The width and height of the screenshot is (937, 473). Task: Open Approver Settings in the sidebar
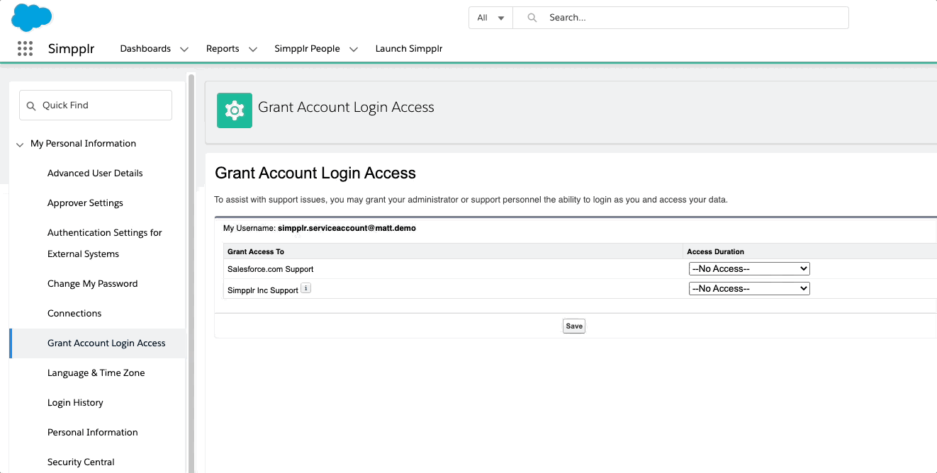click(85, 203)
